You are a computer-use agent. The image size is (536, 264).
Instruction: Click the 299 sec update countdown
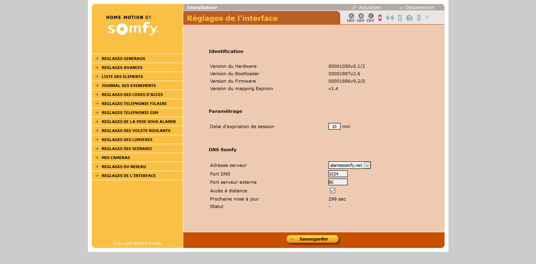tap(337, 199)
